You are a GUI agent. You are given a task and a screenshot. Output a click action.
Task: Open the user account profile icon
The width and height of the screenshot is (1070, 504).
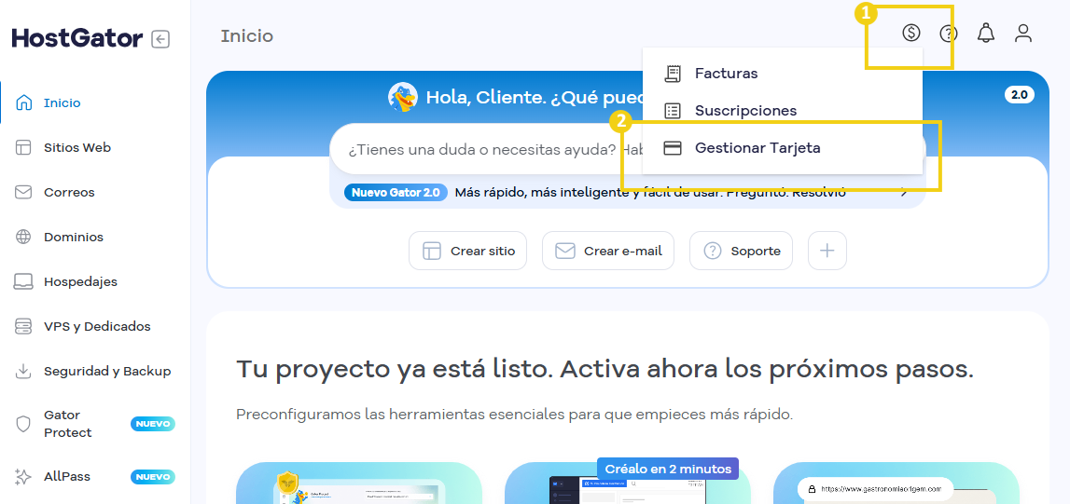[x=1023, y=33]
